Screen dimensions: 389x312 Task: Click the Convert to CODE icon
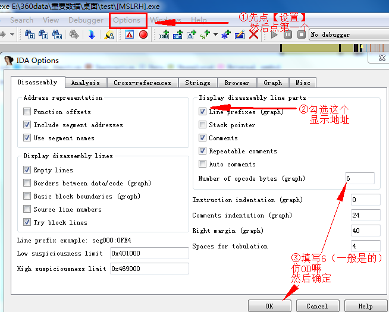coord(164,34)
